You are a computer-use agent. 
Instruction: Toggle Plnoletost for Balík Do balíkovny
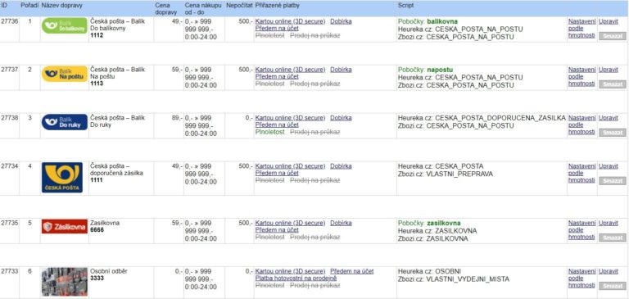pyautogui.click(x=269, y=35)
